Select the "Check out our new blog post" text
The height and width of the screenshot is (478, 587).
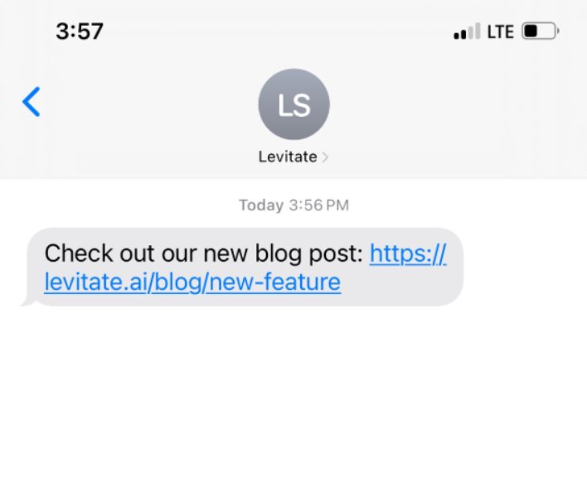(204, 253)
